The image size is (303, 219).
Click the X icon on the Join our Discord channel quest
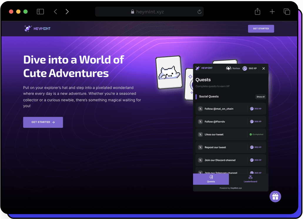click(200, 160)
